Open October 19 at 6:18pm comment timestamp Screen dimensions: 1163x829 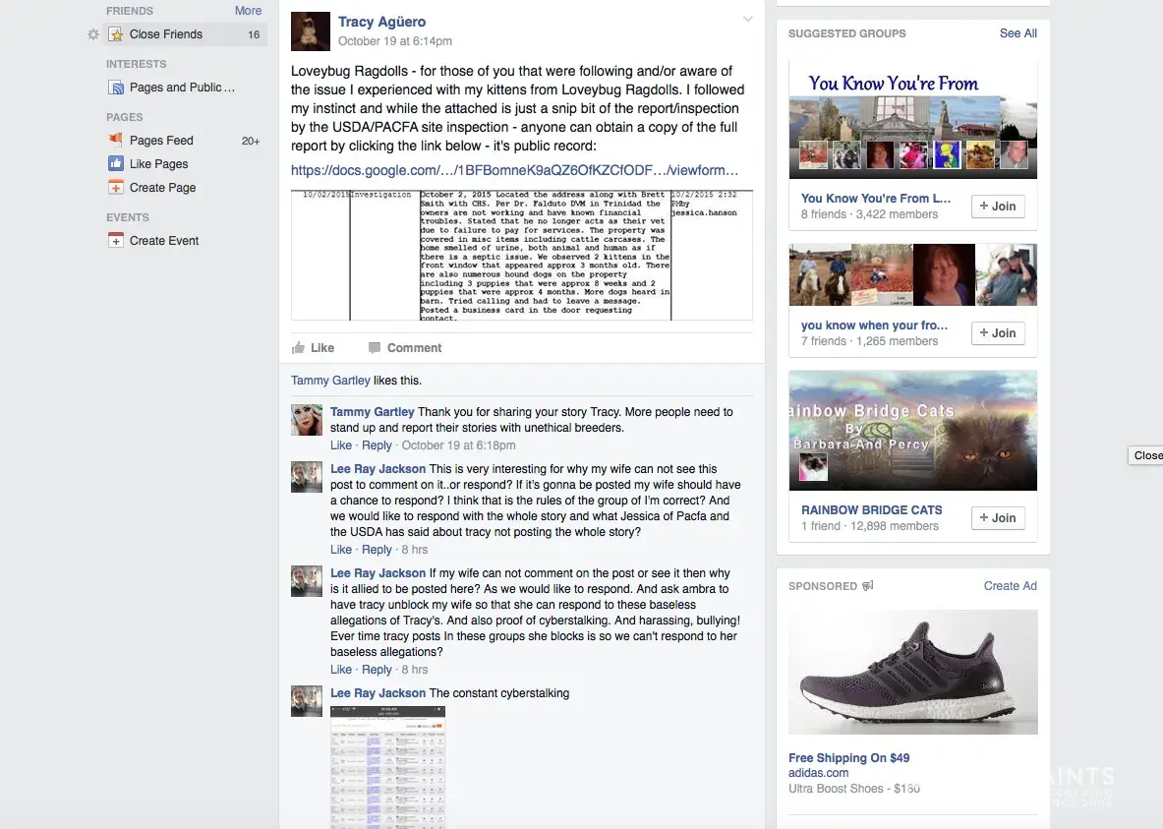tap(458, 445)
